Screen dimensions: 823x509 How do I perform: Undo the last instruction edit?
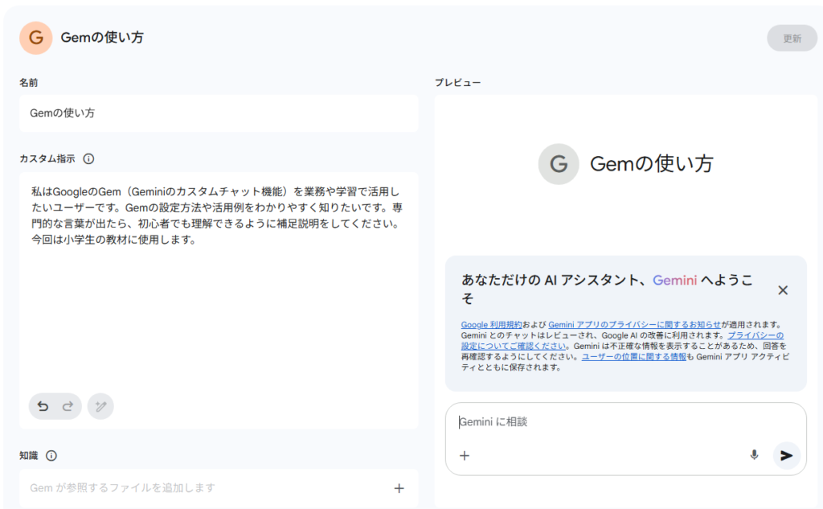[43, 407]
